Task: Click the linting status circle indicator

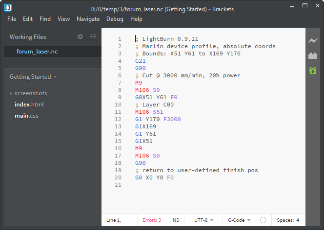Action: tap(263, 220)
